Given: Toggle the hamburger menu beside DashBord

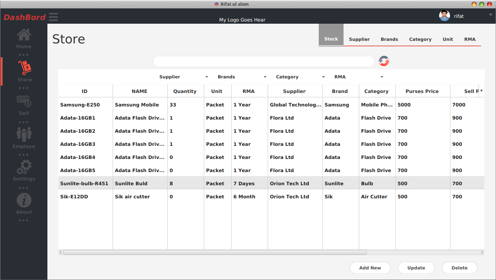Looking at the screenshot, I should (53, 17).
